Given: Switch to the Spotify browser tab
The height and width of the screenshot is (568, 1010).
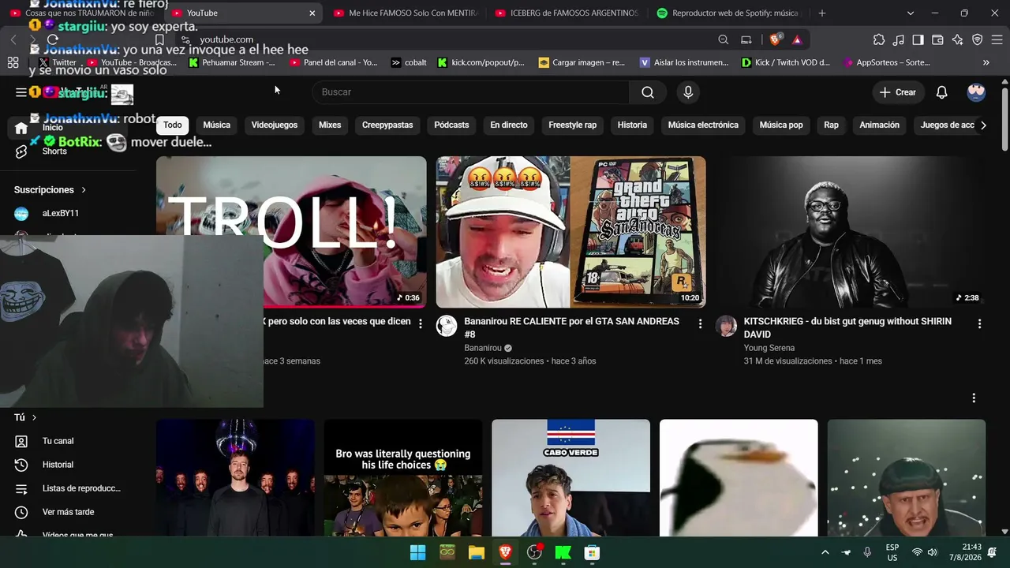Looking at the screenshot, I should [726, 13].
